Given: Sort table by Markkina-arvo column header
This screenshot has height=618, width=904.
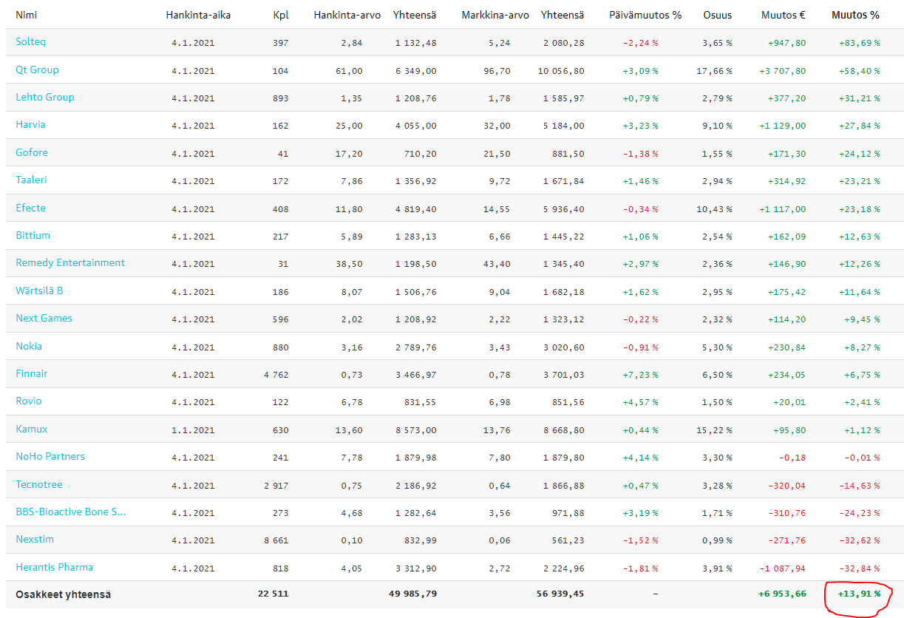Looking at the screenshot, I should [x=495, y=15].
